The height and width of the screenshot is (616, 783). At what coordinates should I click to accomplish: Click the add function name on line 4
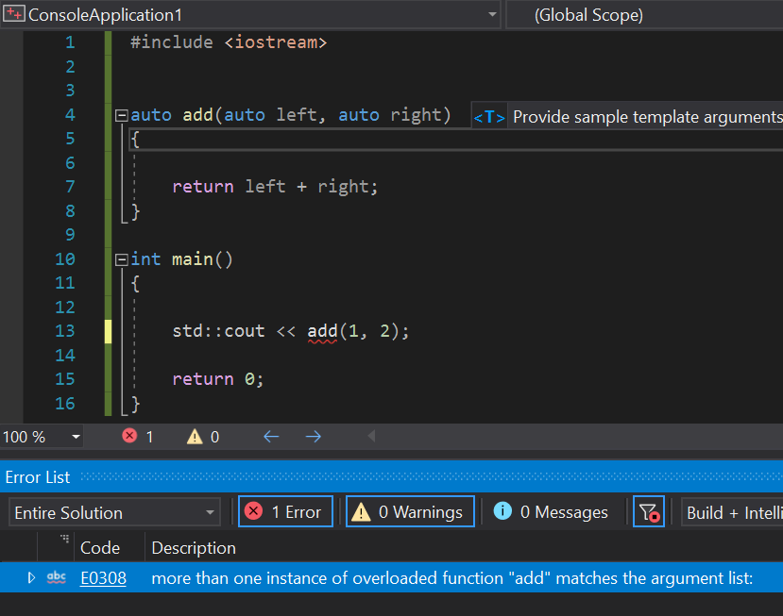(197, 115)
